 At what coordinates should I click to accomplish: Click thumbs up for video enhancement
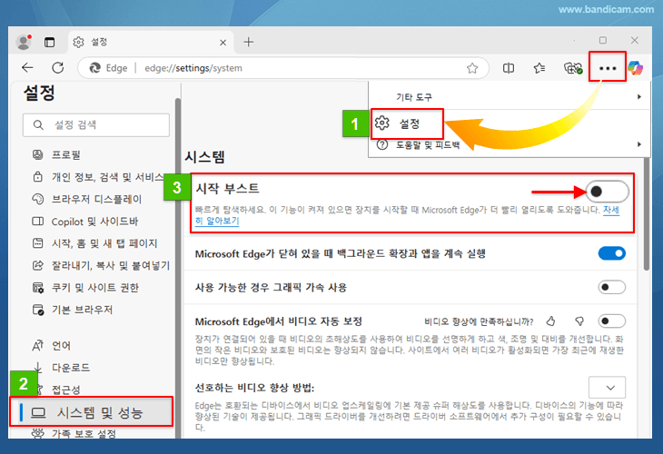550,321
